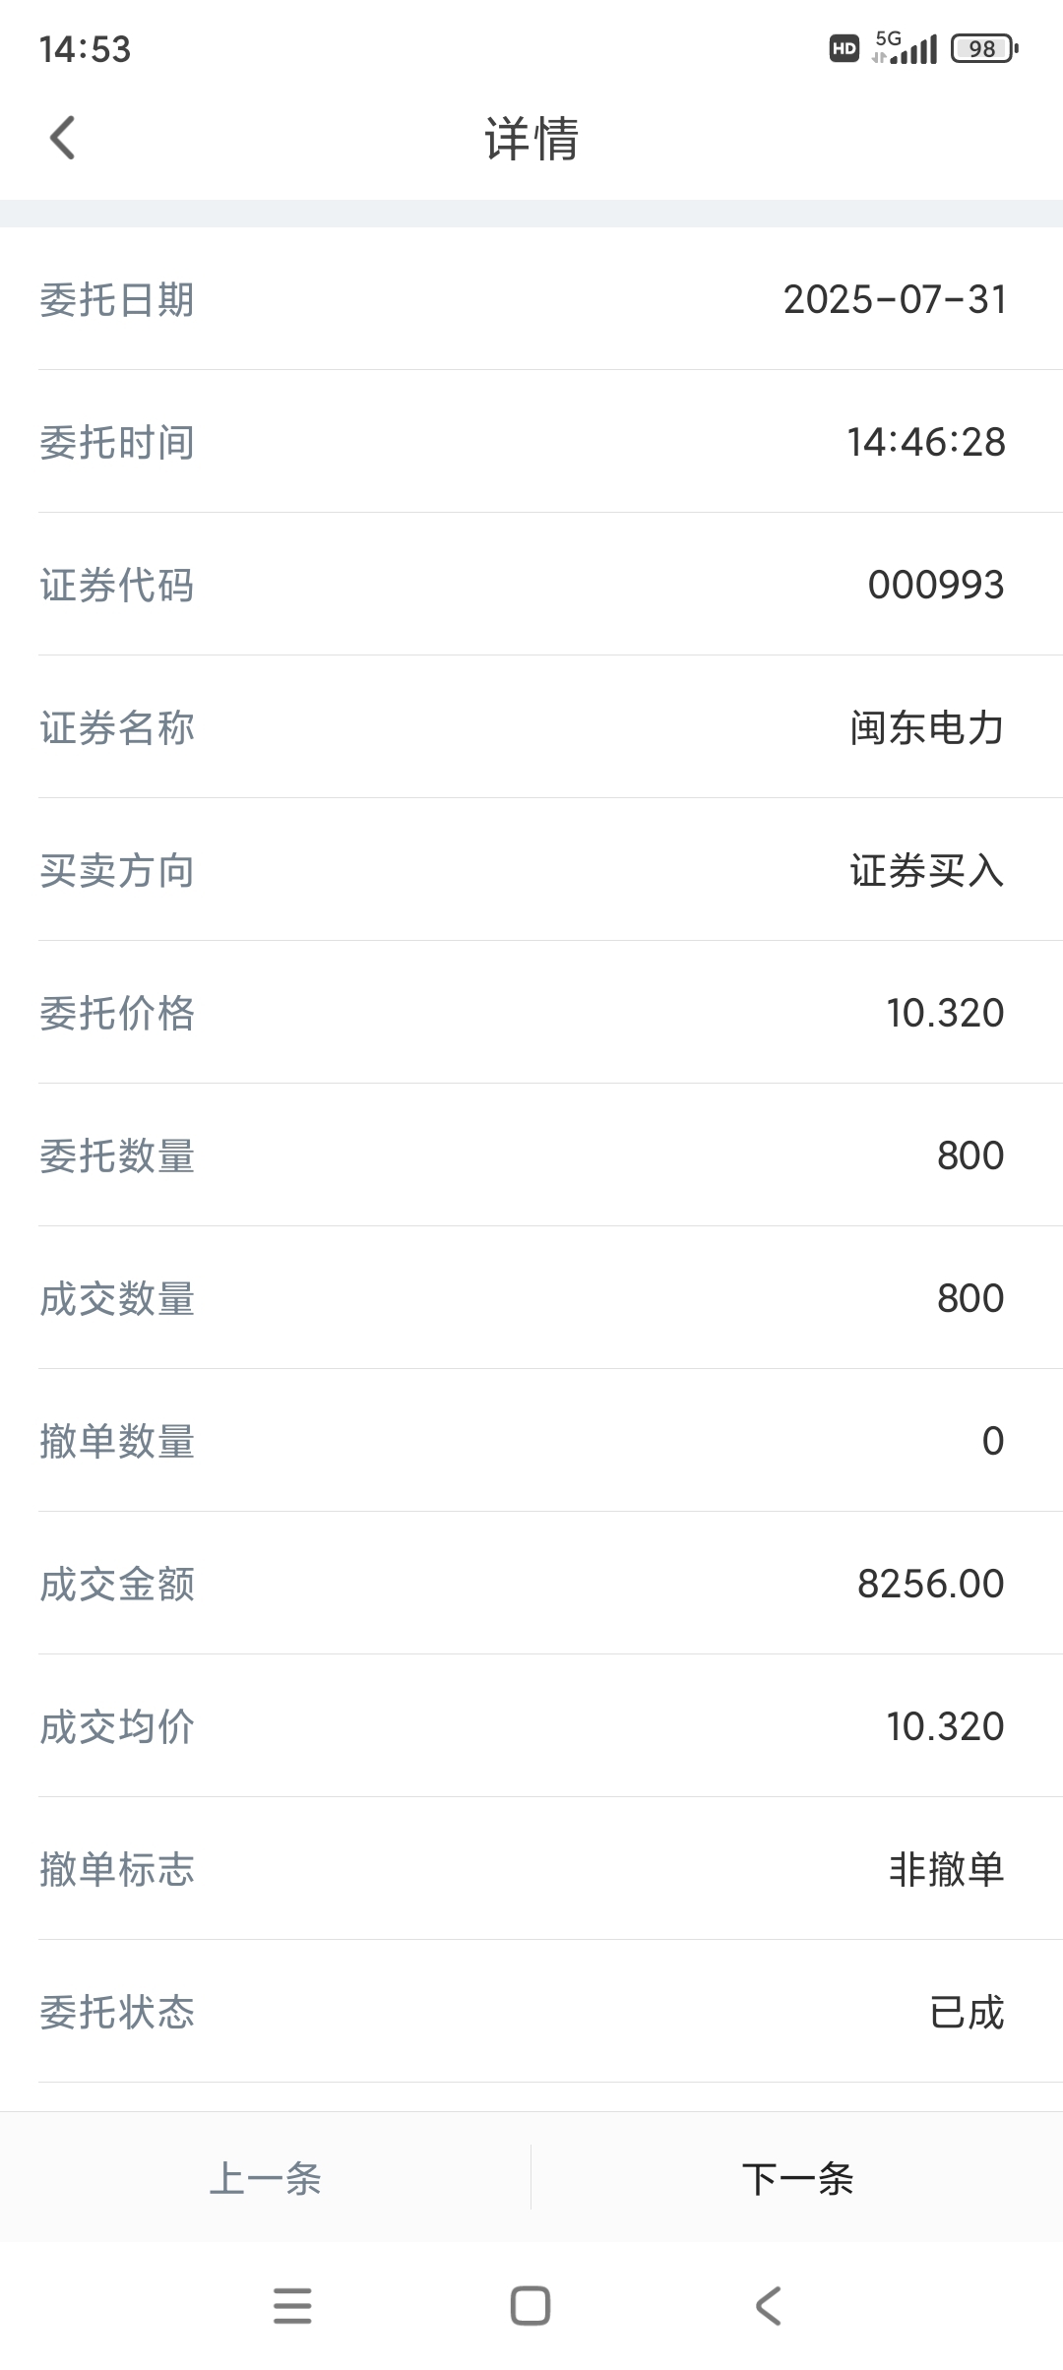Open Android recent apps menu icon

pyautogui.click(x=292, y=2306)
